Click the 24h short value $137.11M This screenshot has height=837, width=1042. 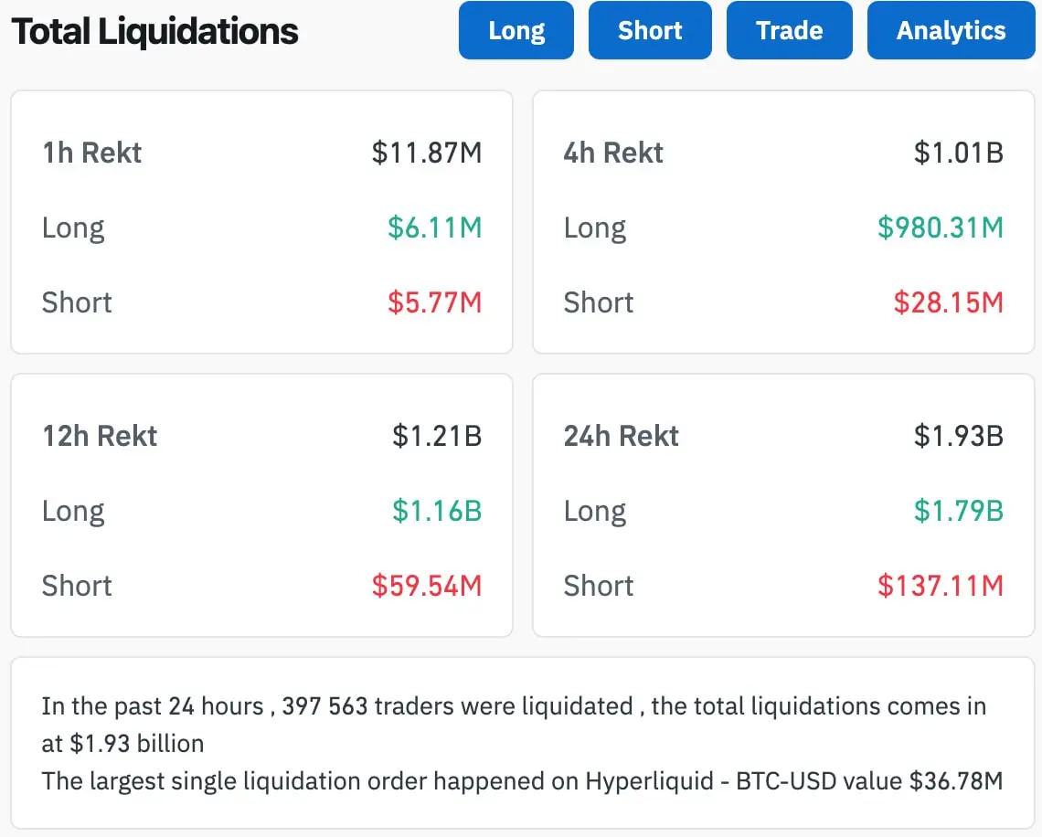940,586
